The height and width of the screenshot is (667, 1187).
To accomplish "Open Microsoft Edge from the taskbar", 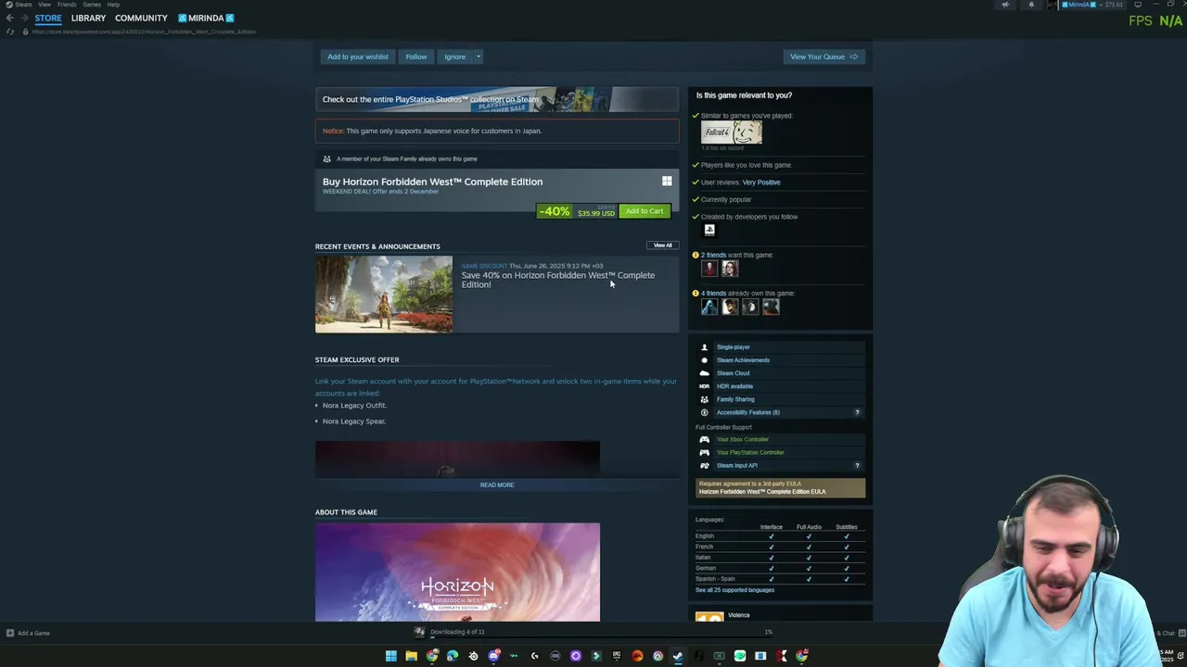I will coord(453,656).
